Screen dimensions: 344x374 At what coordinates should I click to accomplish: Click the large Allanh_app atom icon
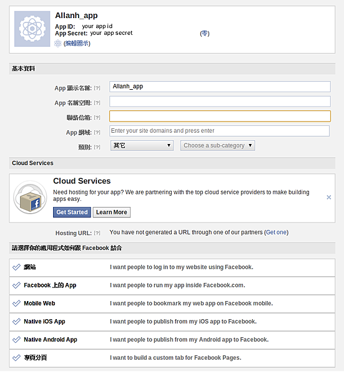32,29
